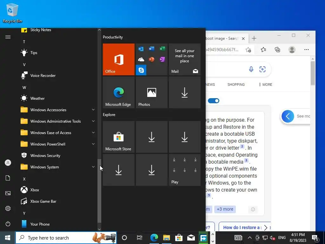Open the Tips app
The image size is (325, 244).
click(34, 53)
